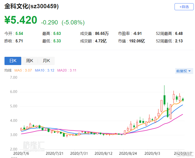Click 52周最低 value 2.13

pos(179,41)
